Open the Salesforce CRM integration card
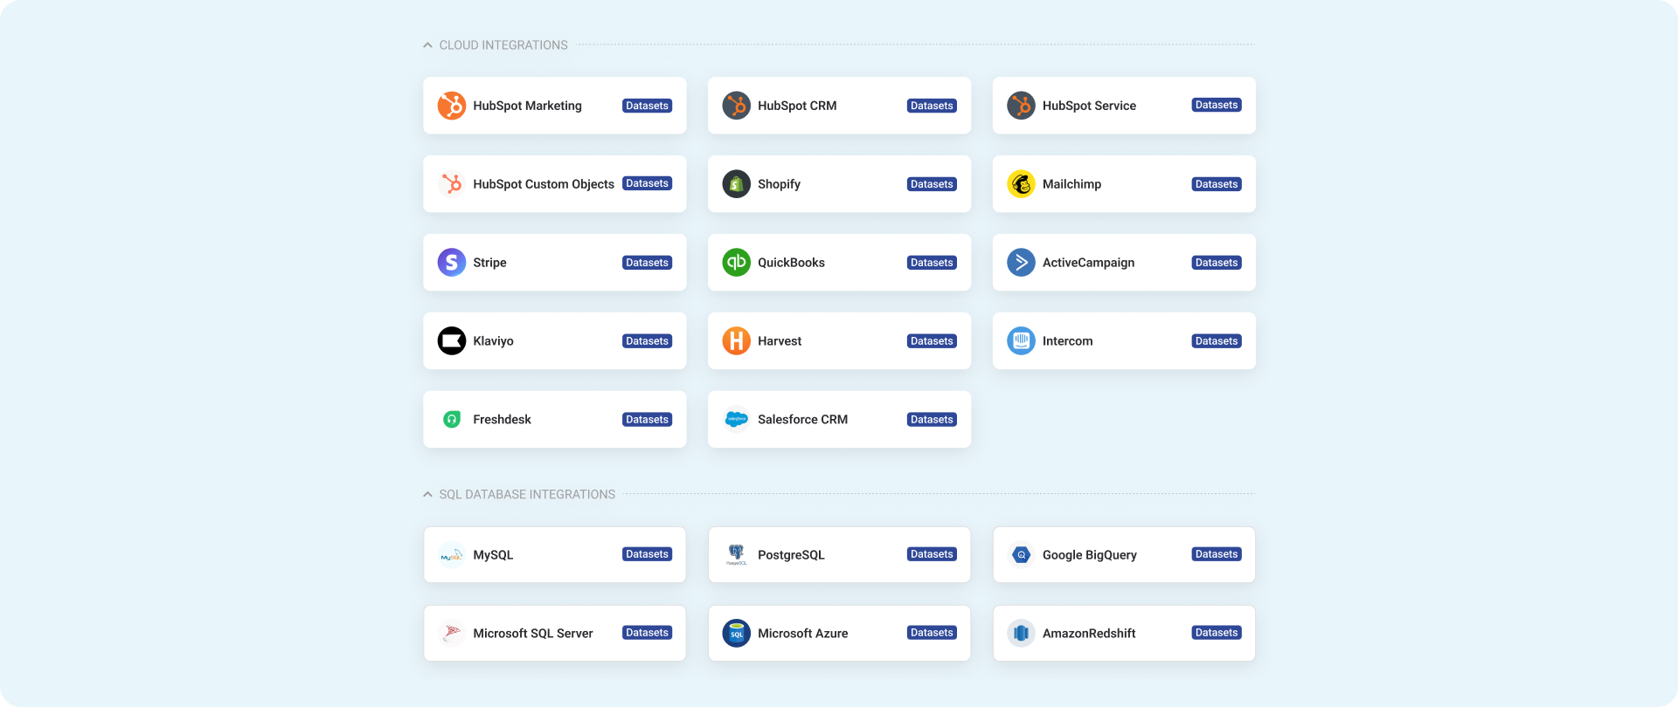1678x707 pixels. pyautogui.click(x=839, y=420)
